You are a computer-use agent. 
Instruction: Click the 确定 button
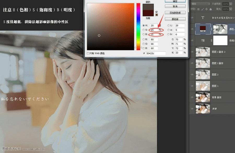coord(175,1)
